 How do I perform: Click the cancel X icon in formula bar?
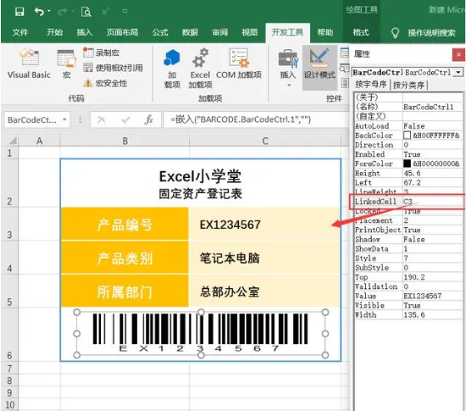(x=102, y=119)
